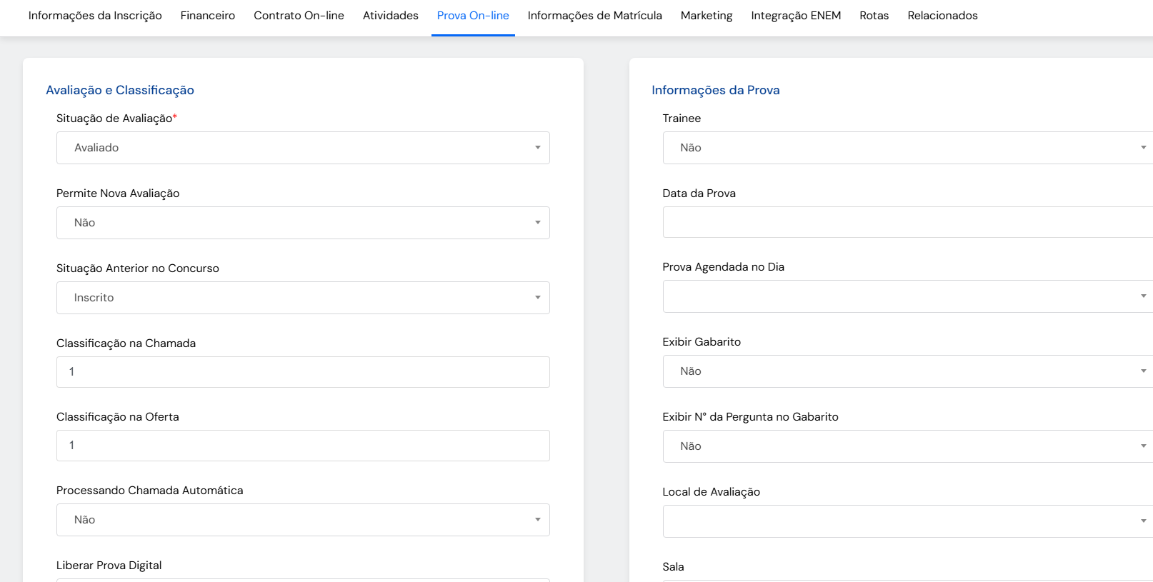Open the Informações de Matrícula tab
The width and height of the screenshot is (1153, 582).
[x=595, y=16]
